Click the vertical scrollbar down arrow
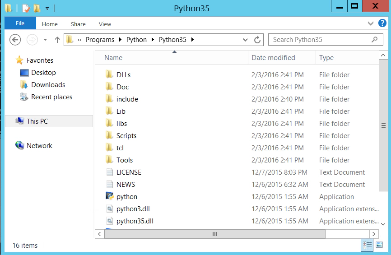The image size is (391, 255). click(383, 224)
